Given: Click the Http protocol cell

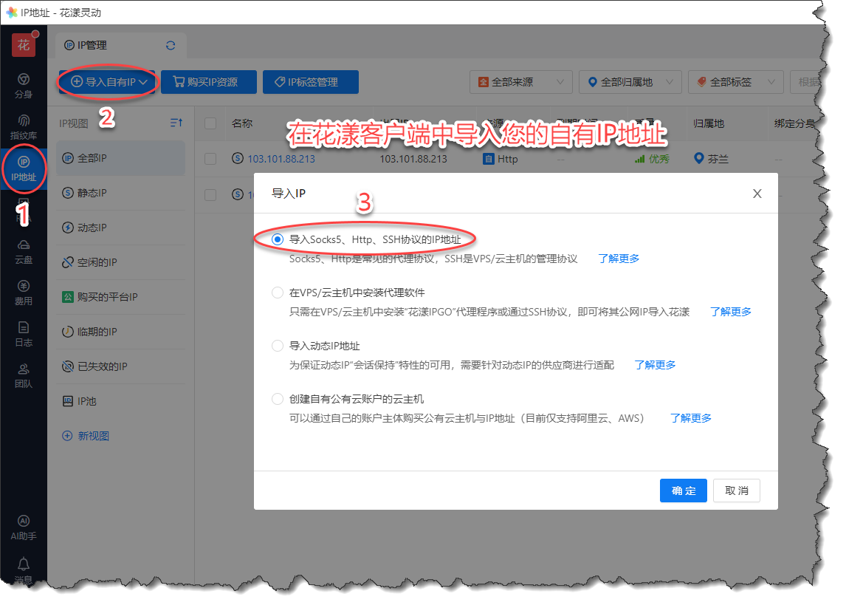Looking at the screenshot, I should 501,159.
